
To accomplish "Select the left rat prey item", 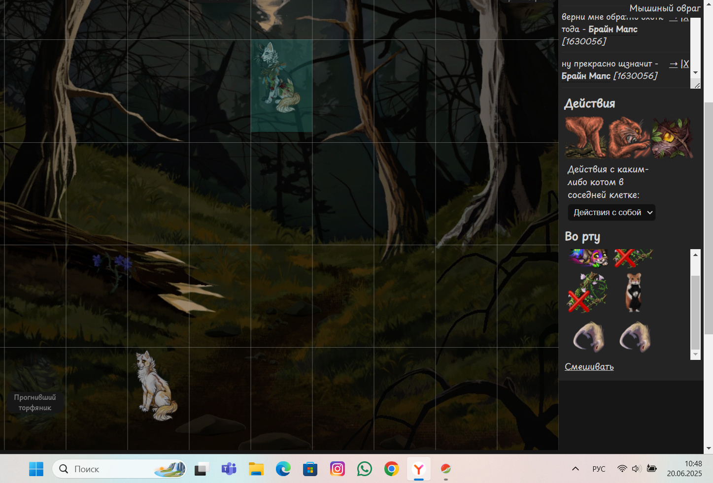I will [x=588, y=337].
